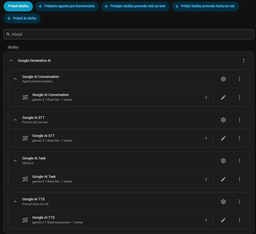Viewport: 256px width, 234px height.
Task: Edit the Google AI Task entry with pencil
Action: click(223, 179)
